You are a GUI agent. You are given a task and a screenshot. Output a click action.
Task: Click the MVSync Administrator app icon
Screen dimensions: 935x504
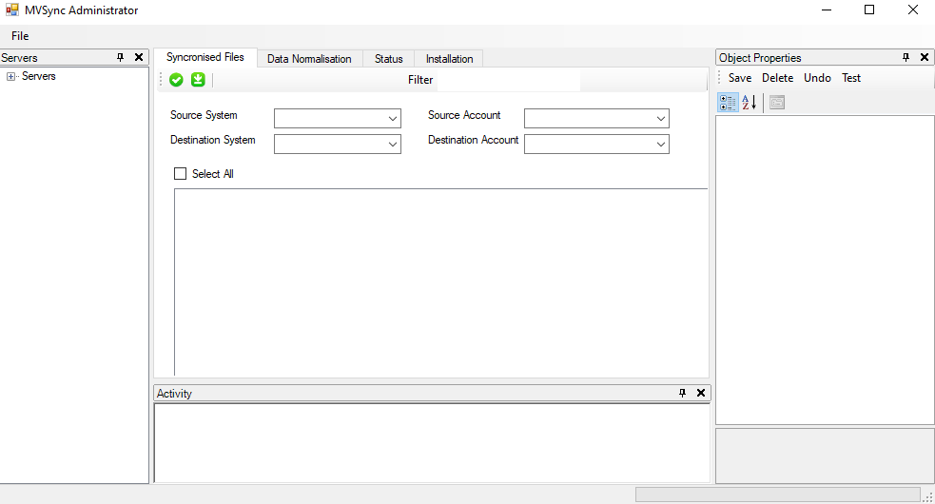click(12, 10)
